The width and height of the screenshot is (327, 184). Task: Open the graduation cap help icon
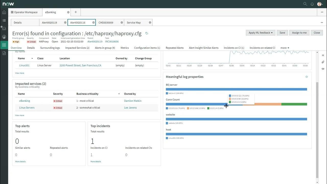pos(323,69)
